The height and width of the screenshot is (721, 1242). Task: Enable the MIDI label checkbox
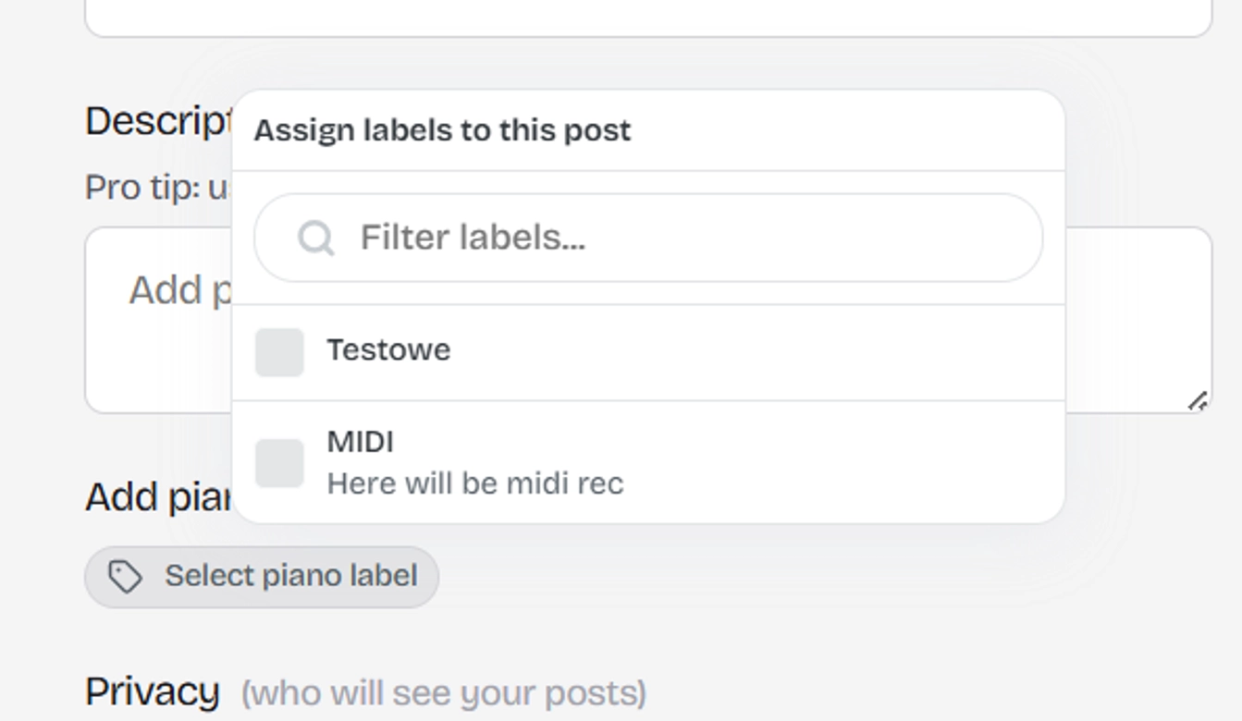[279, 462]
